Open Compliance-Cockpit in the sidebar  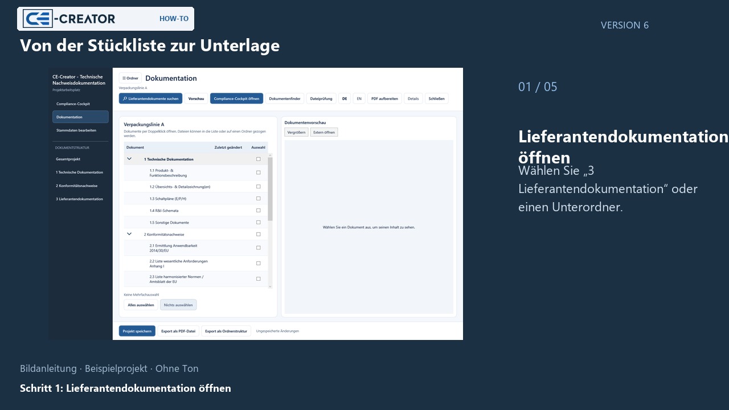[x=80, y=104]
